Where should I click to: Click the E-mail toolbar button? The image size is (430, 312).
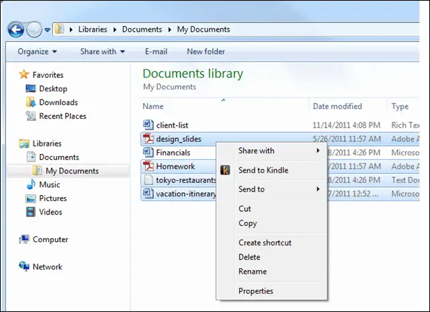point(156,52)
